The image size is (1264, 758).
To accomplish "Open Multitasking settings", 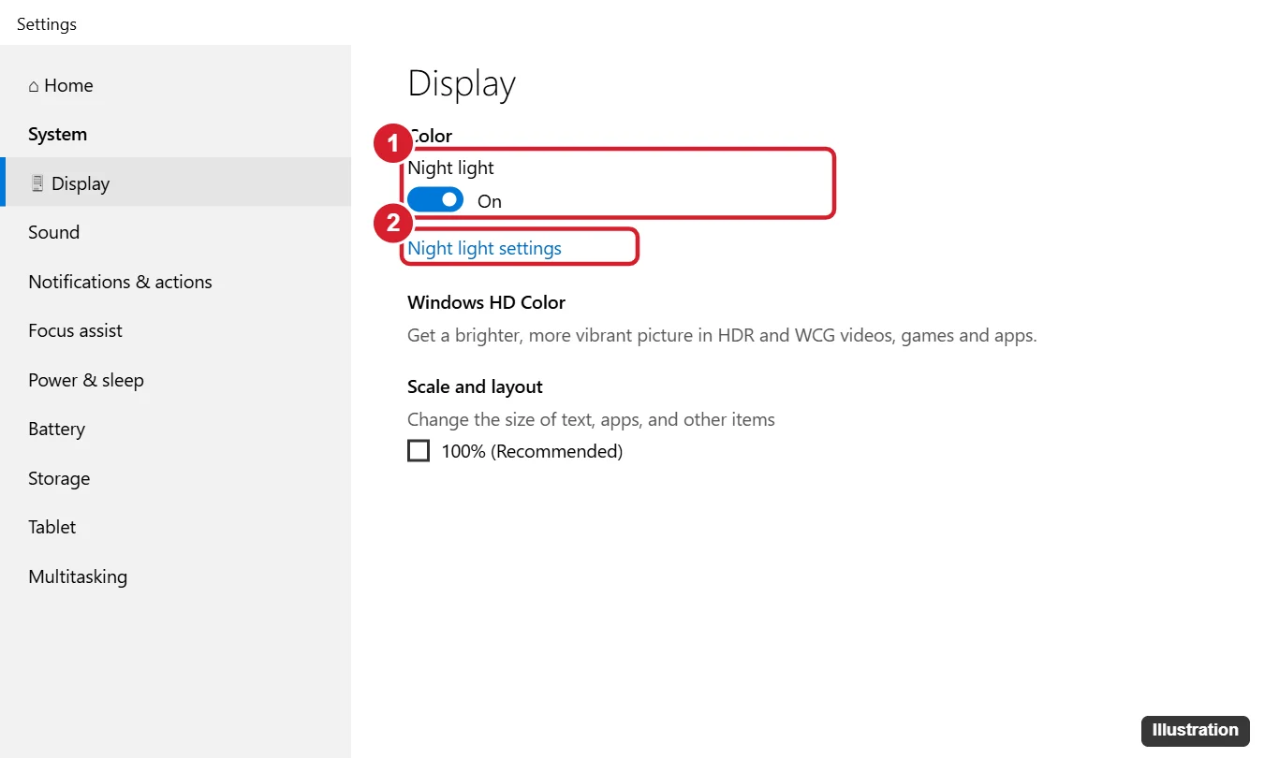I will [176, 576].
